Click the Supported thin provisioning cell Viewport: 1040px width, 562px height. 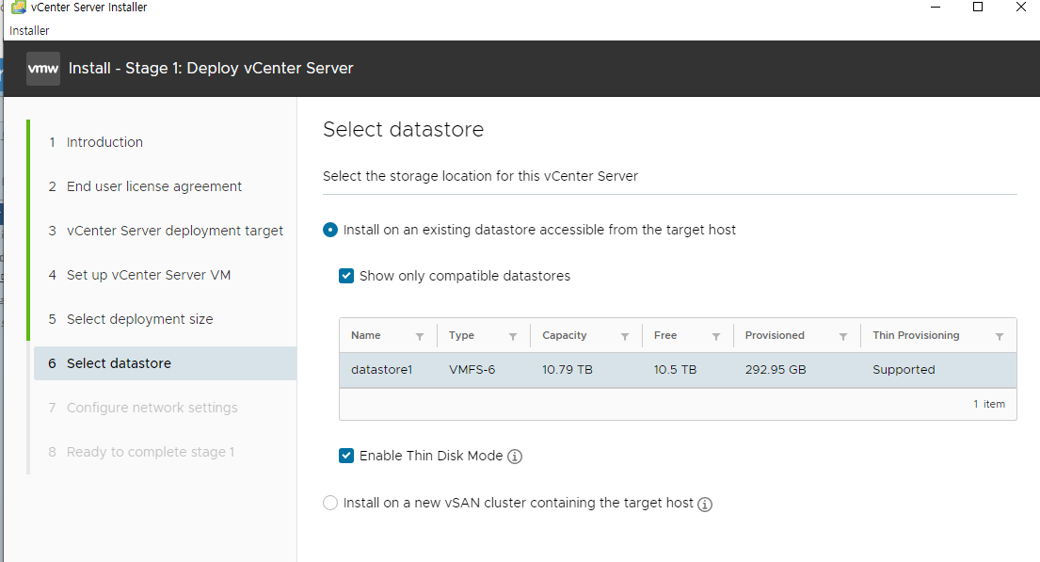[904, 370]
